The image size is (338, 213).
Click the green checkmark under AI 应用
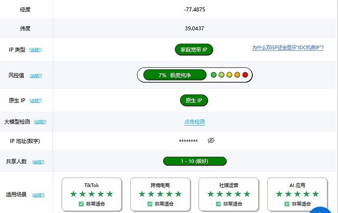287,204
